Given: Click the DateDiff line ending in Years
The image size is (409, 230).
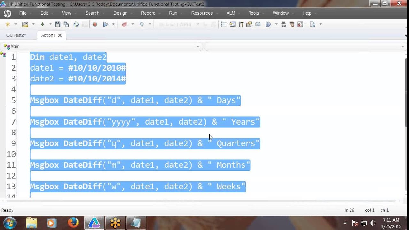Looking at the screenshot, I should click(x=145, y=122).
